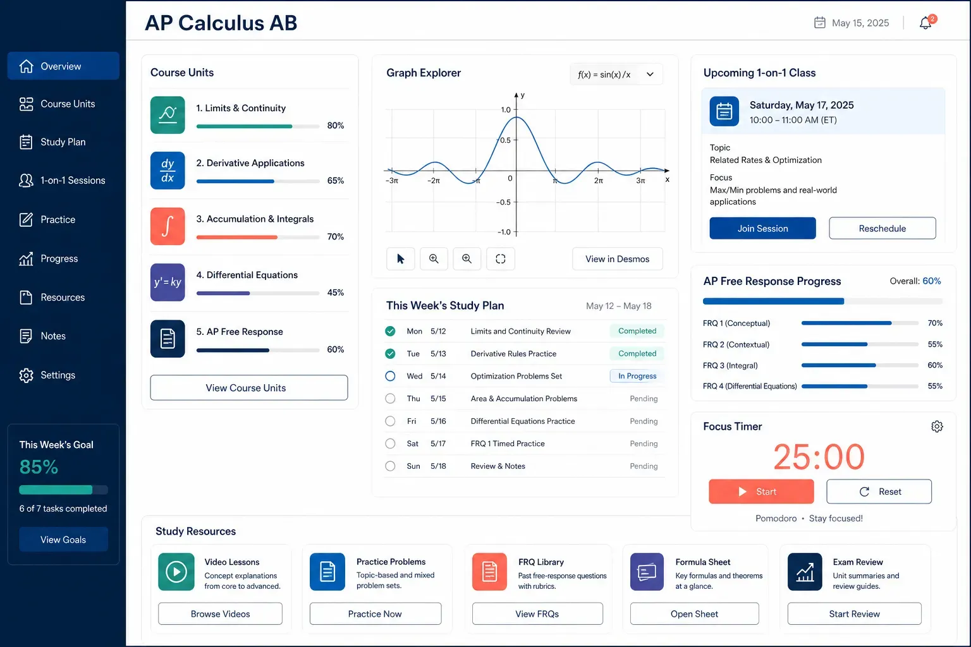Screen dimensions: 971x647
Task: Click the y'=ky Differential Equations icon
Action: [x=168, y=282]
